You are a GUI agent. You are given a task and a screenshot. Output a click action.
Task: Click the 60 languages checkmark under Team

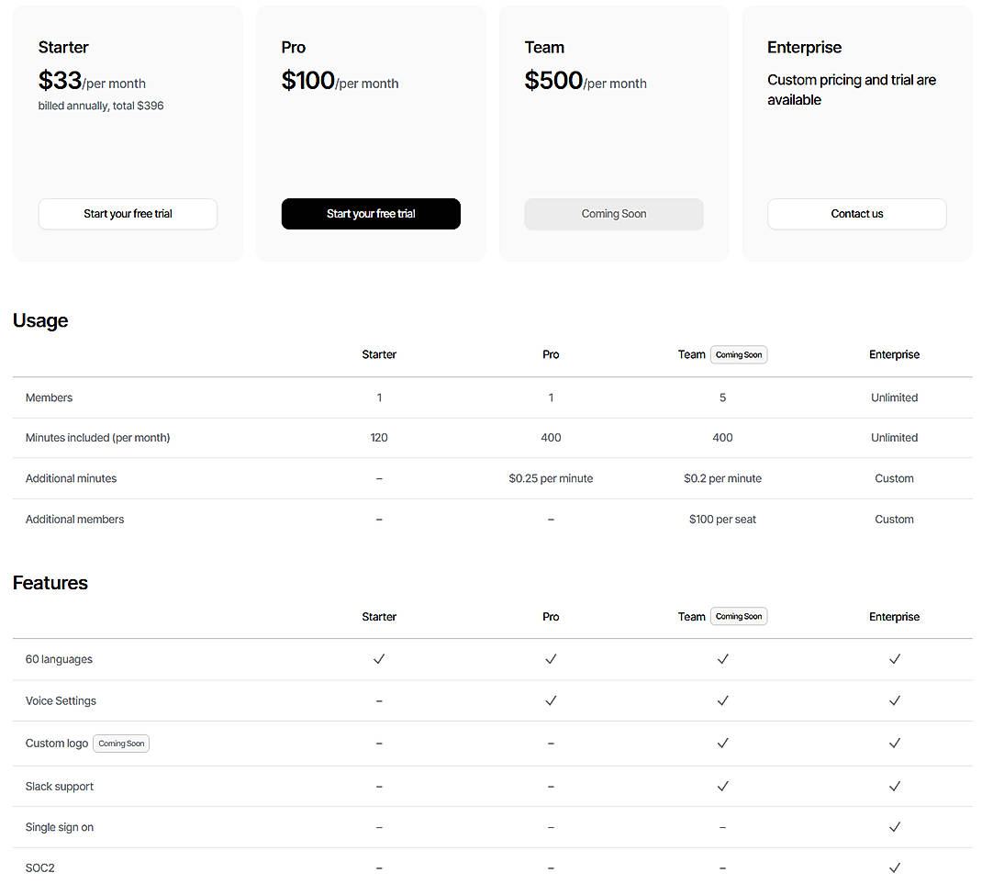(722, 659)
